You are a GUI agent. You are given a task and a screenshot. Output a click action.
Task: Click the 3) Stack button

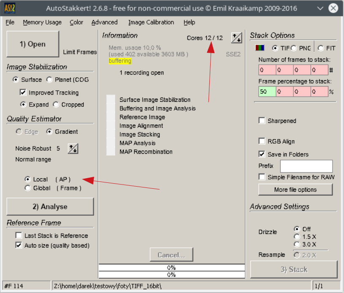(294, 269)
